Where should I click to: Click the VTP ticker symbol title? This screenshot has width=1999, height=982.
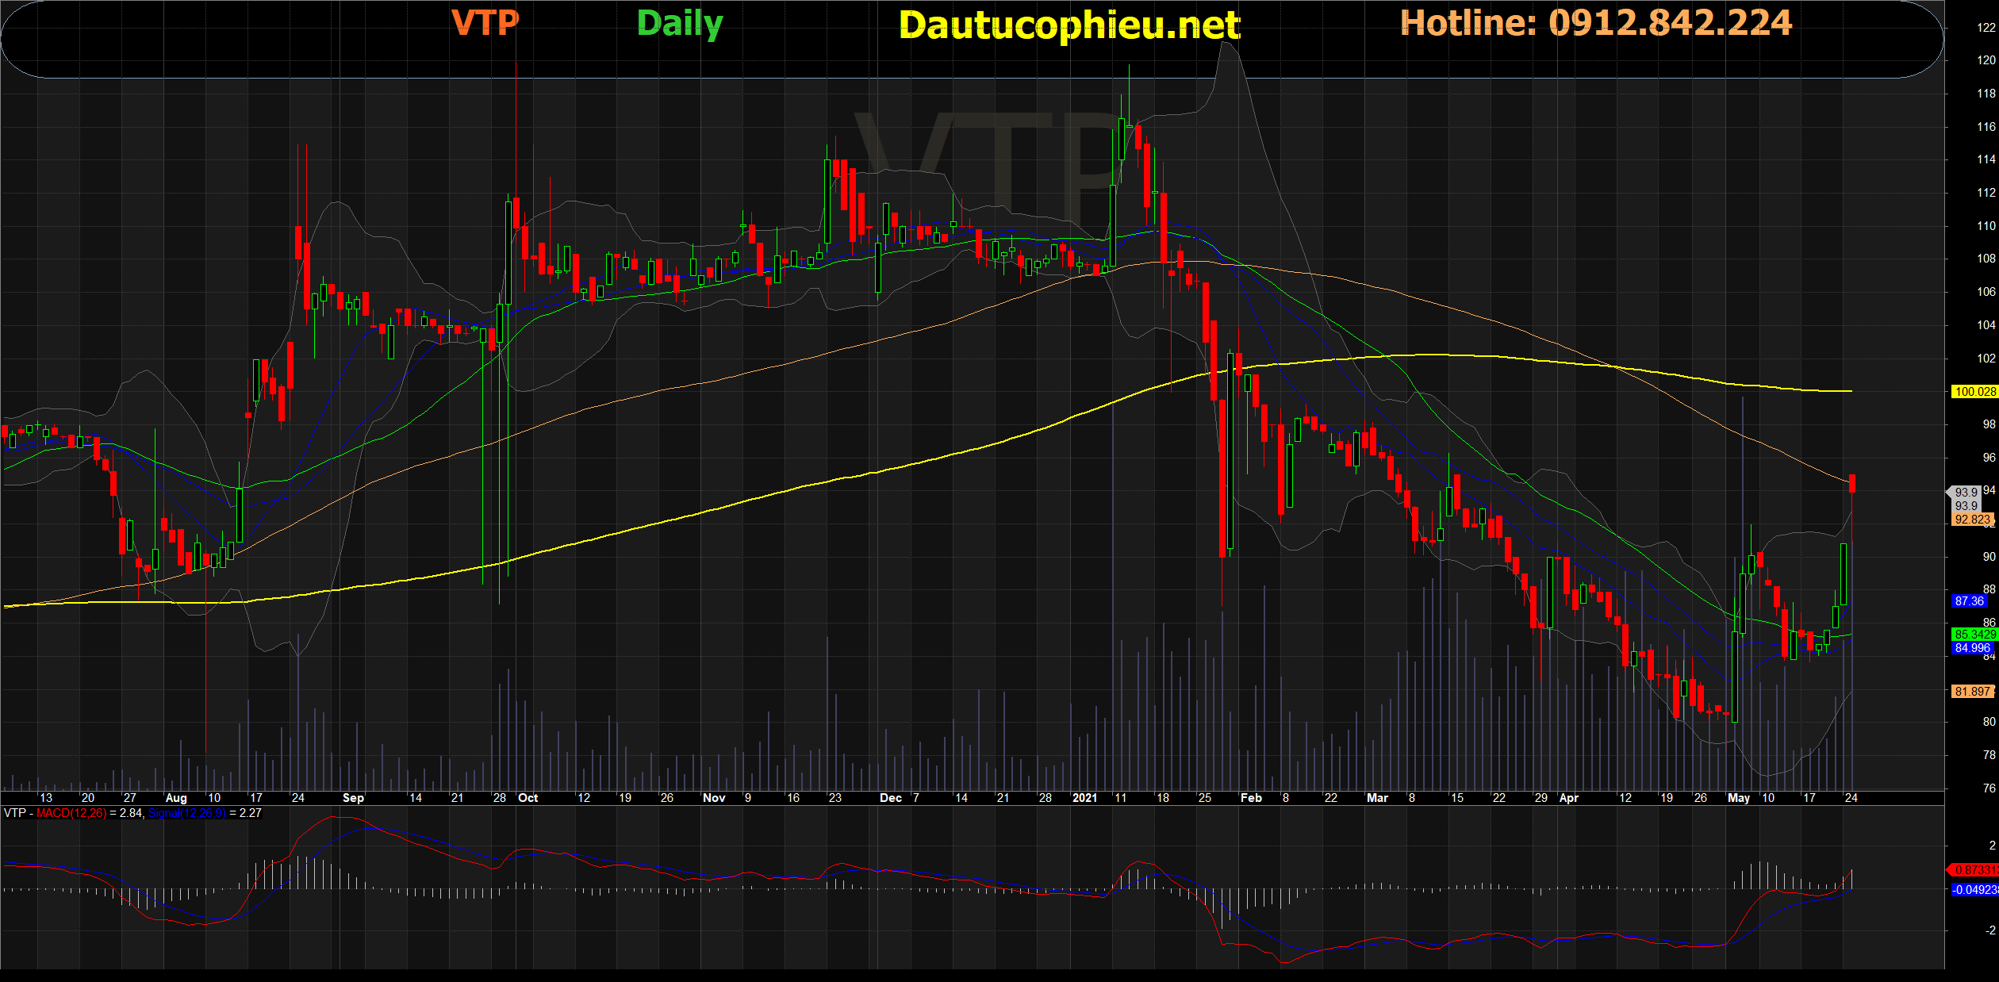coord(485,23)
